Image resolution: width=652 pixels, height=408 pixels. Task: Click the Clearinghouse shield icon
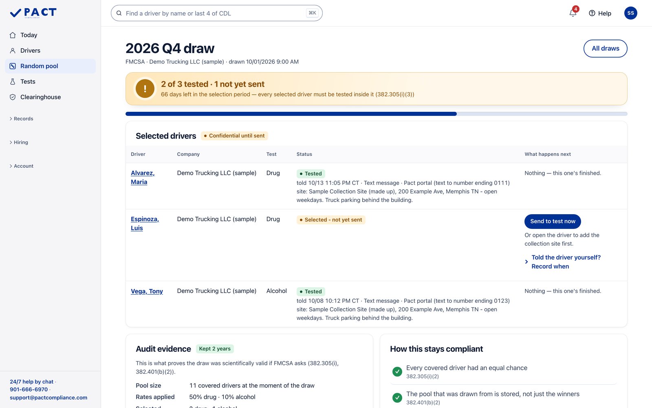[x=13, y=97]
